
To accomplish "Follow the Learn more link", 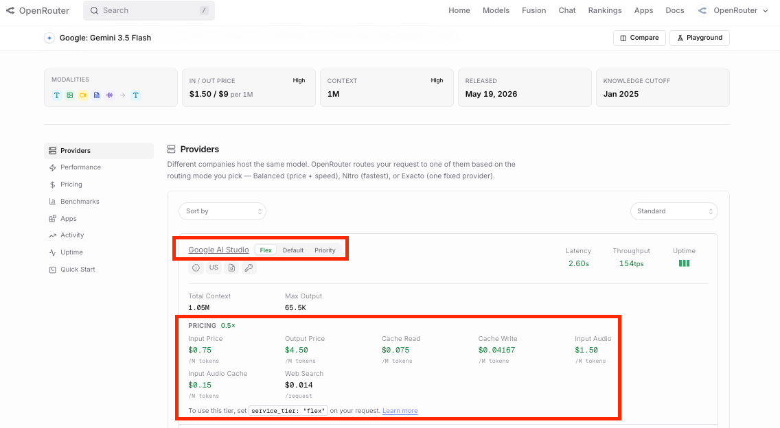I will (400, 411).
